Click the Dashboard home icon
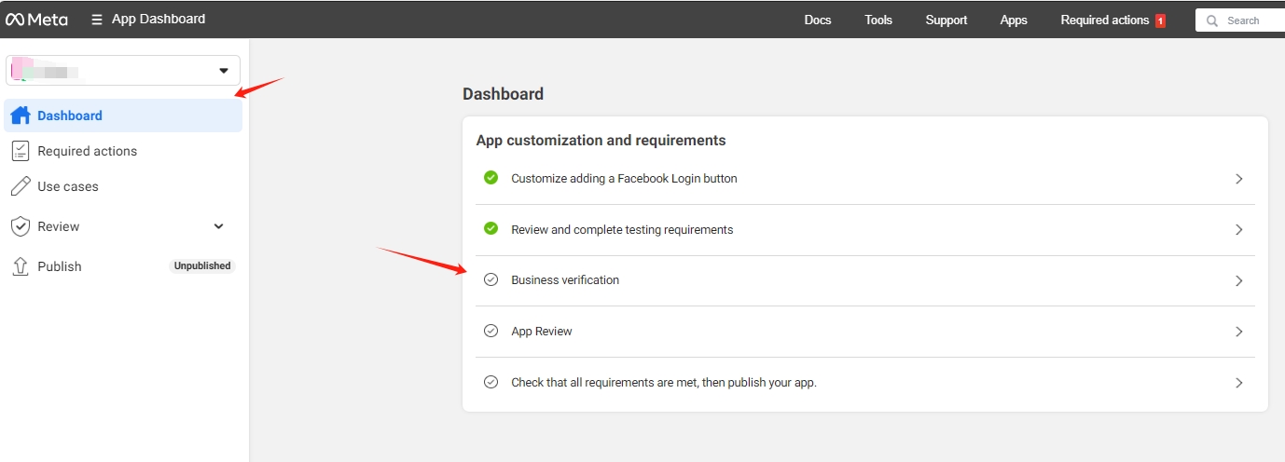The height and width of the screenshot is (462, 1285). pos(21,115)
